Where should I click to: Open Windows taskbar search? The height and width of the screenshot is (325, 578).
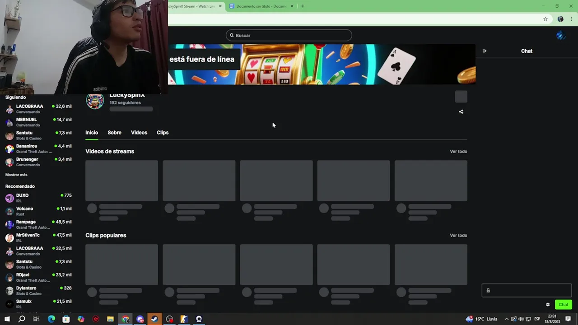22,319
